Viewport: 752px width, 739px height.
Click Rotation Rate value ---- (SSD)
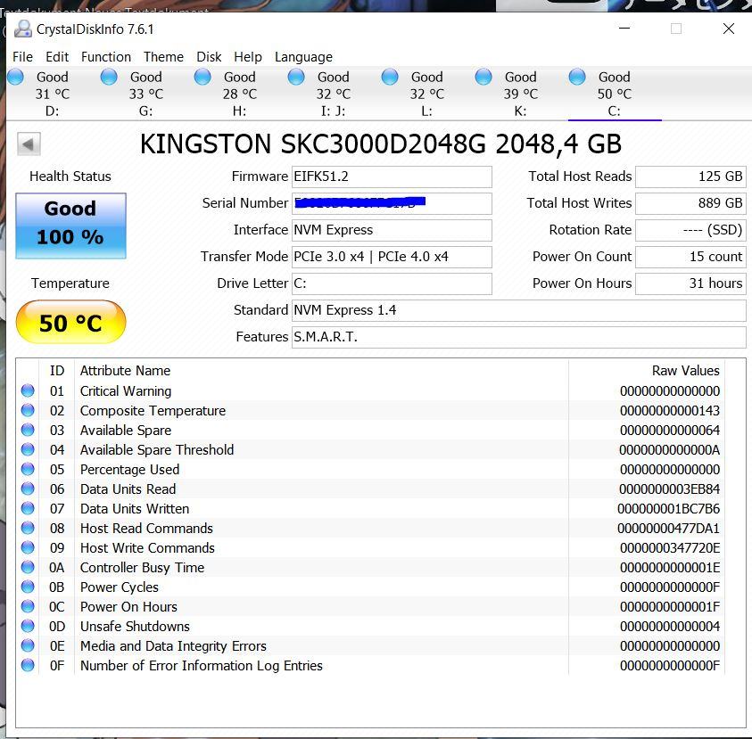click(x=690, y=231)
